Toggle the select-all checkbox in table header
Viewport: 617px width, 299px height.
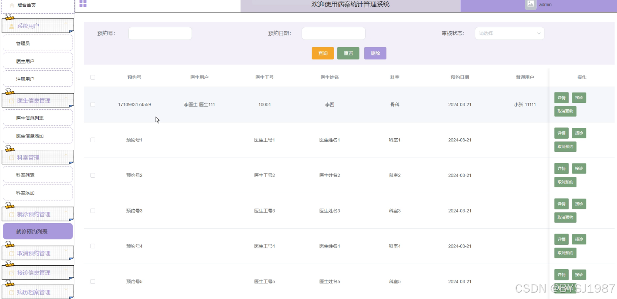point(93,77)
